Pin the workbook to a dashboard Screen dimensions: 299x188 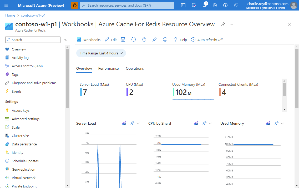154,39
